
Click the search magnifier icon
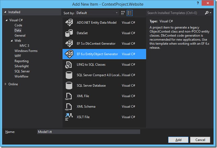pos(207,13)
